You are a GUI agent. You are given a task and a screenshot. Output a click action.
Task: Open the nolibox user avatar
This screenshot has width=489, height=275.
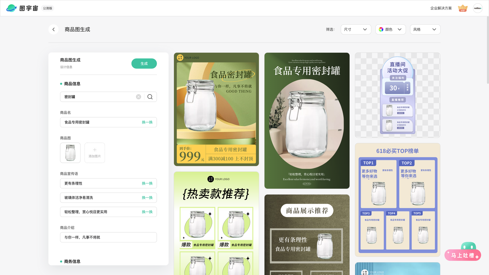pos(478,8)
